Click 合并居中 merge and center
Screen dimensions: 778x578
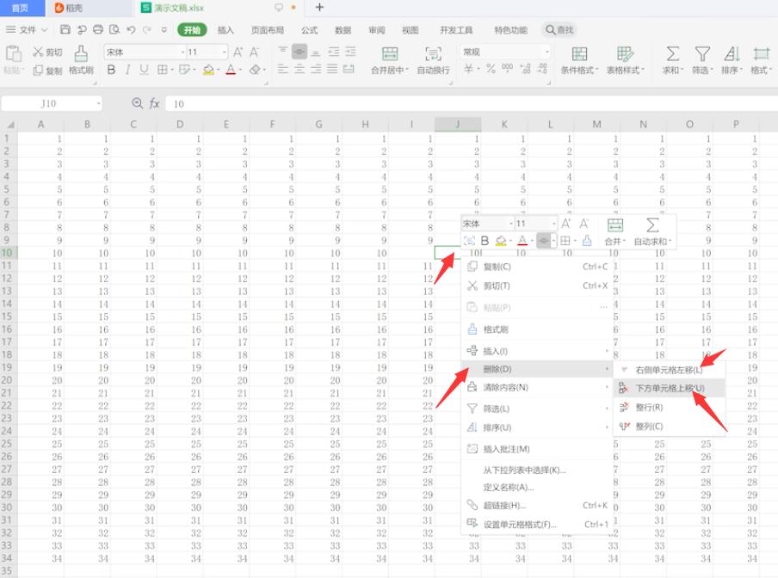(390, 60)
